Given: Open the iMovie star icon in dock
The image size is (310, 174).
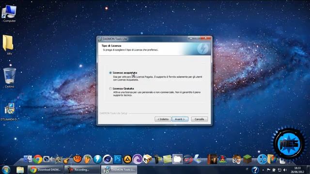Looking at the screenshot, I should (58, 159).
